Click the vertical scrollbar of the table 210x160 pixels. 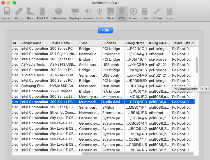(197, 65)
